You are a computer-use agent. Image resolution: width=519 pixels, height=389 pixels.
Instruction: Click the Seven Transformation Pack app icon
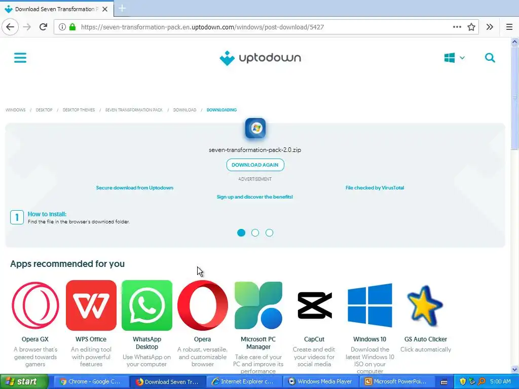[x=255, y=128]
